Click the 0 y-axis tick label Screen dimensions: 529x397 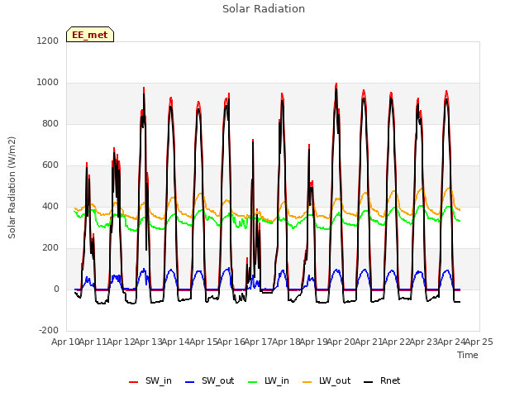coord(56,289)
